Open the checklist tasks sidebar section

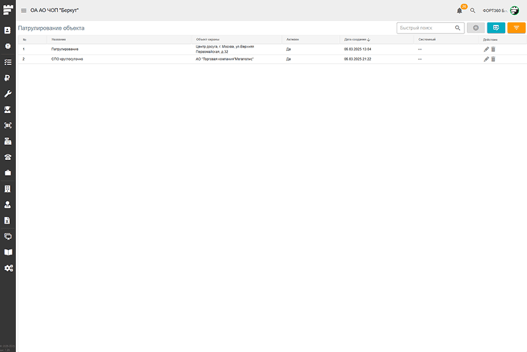point(7,62)
